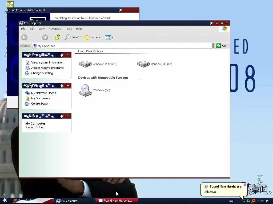Click the My Network Places globe icon
Viewport: 273px width, 204px height.
click(27, 93)
